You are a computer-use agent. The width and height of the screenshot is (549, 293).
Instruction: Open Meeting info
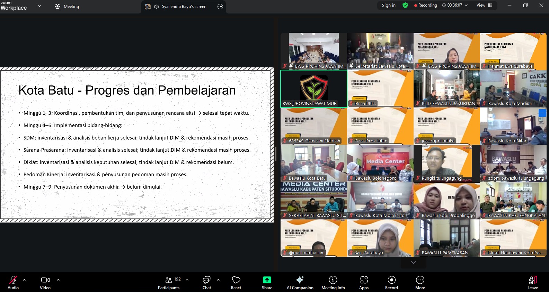(x=333, y=282)
